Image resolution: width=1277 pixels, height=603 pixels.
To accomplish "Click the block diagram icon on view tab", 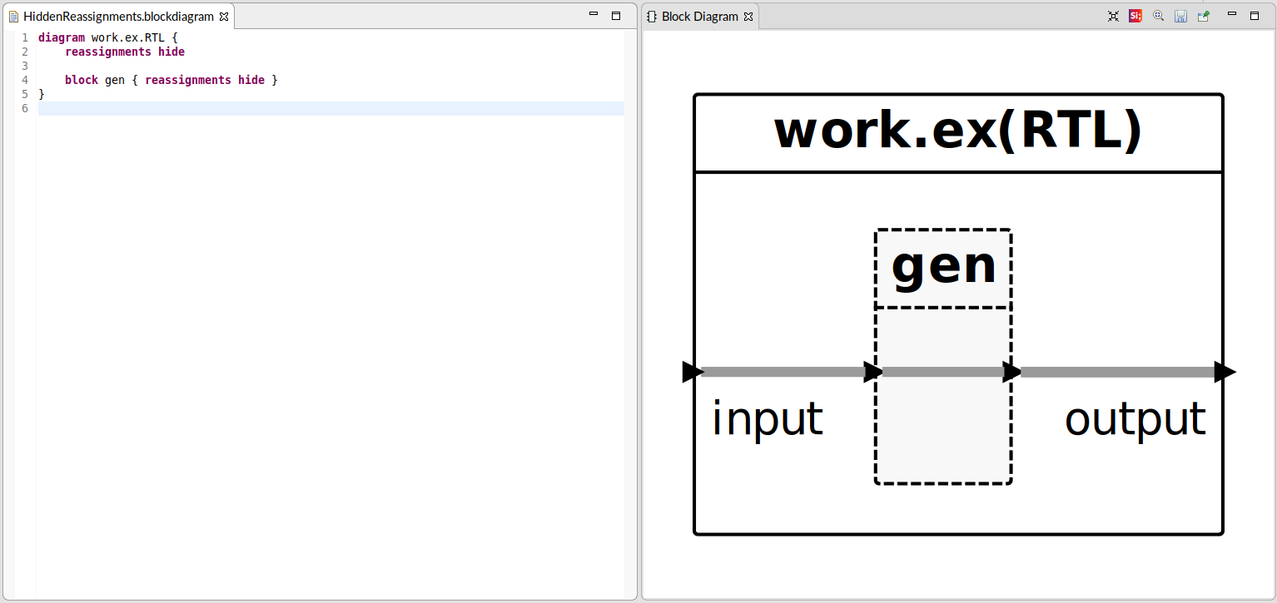I will pyautogui.click(x=652, y=17).
